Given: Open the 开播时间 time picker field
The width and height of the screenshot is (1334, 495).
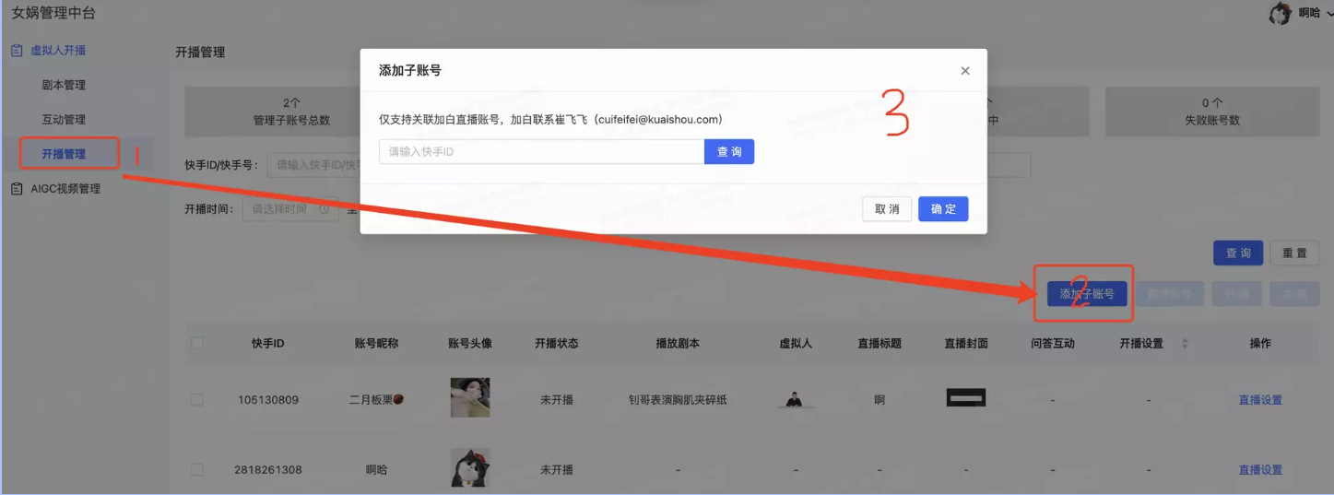Looking at the screenshot, I should [x=291, y=209].
